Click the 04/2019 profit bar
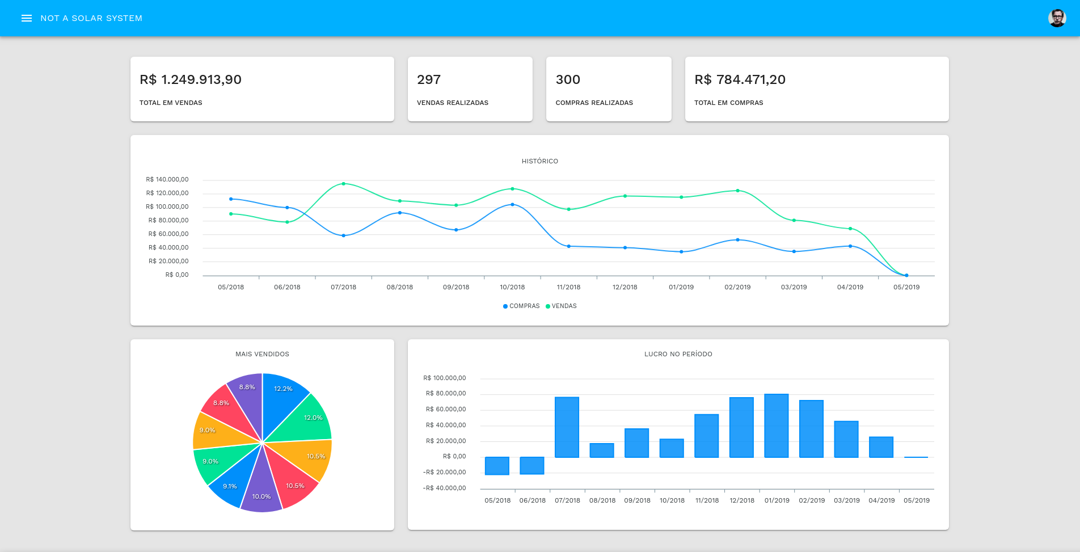The width and height of the screenshot is (1080, 552). click(x=881, y=447)
